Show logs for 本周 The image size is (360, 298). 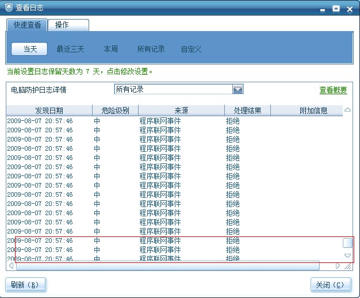[110, 49]
